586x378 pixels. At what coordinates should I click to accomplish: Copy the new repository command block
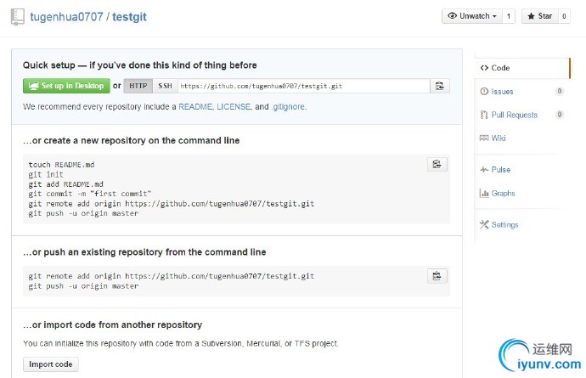pos(436,164)
